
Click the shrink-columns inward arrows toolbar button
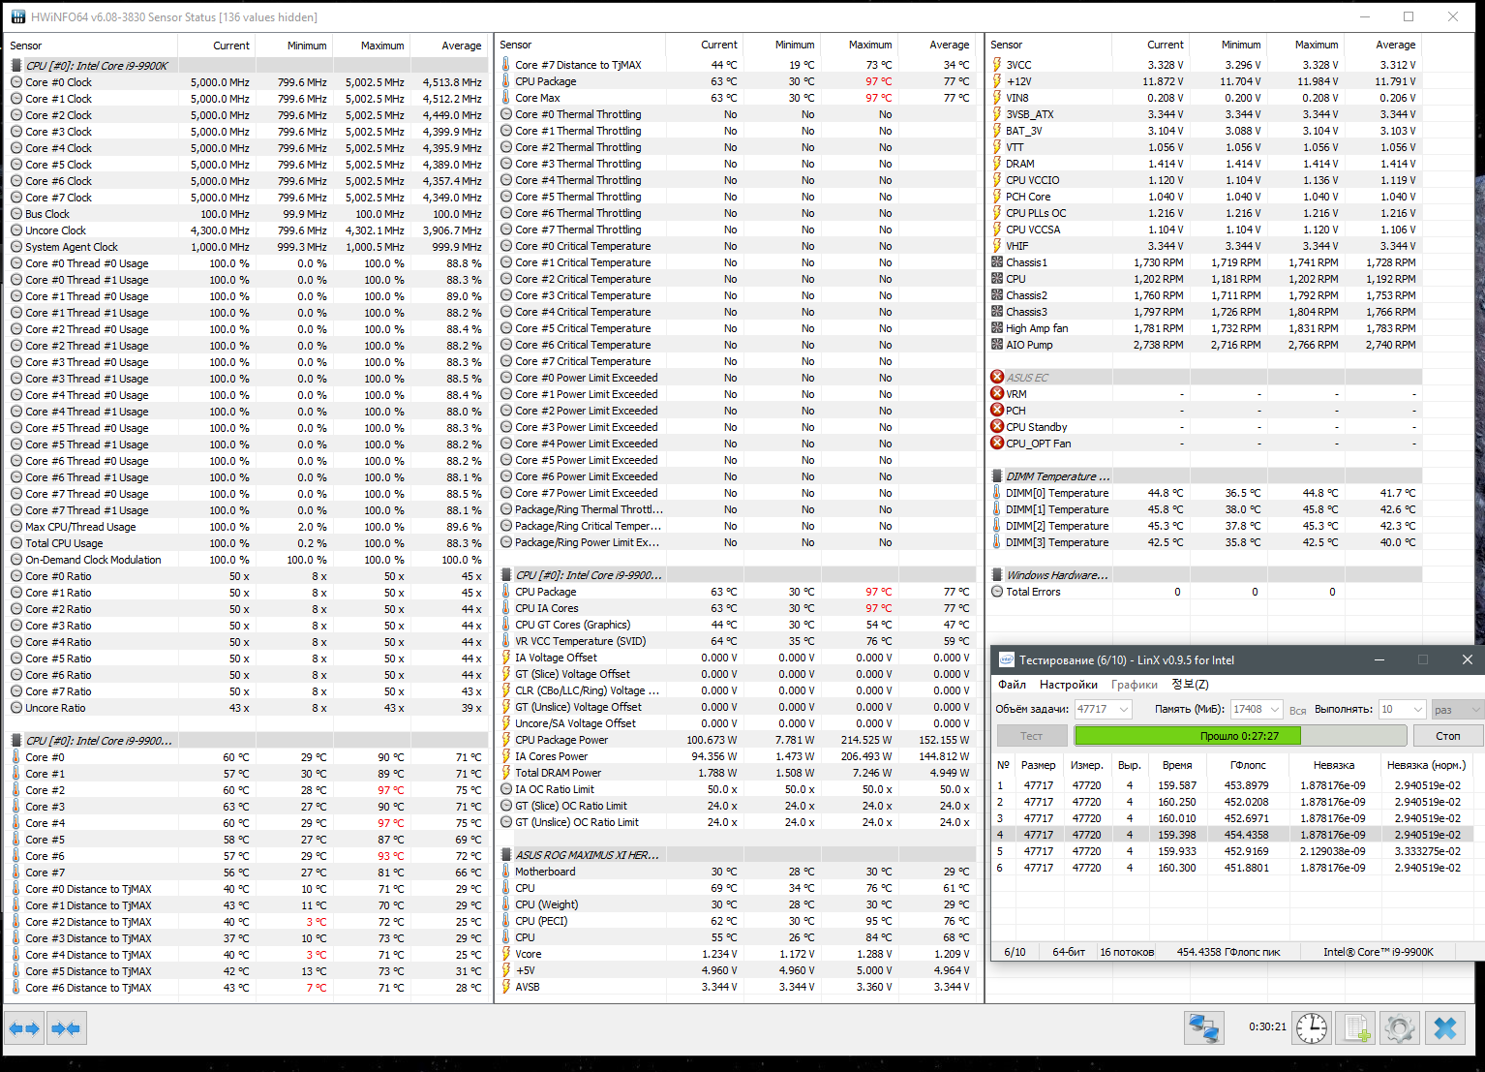66,1028
